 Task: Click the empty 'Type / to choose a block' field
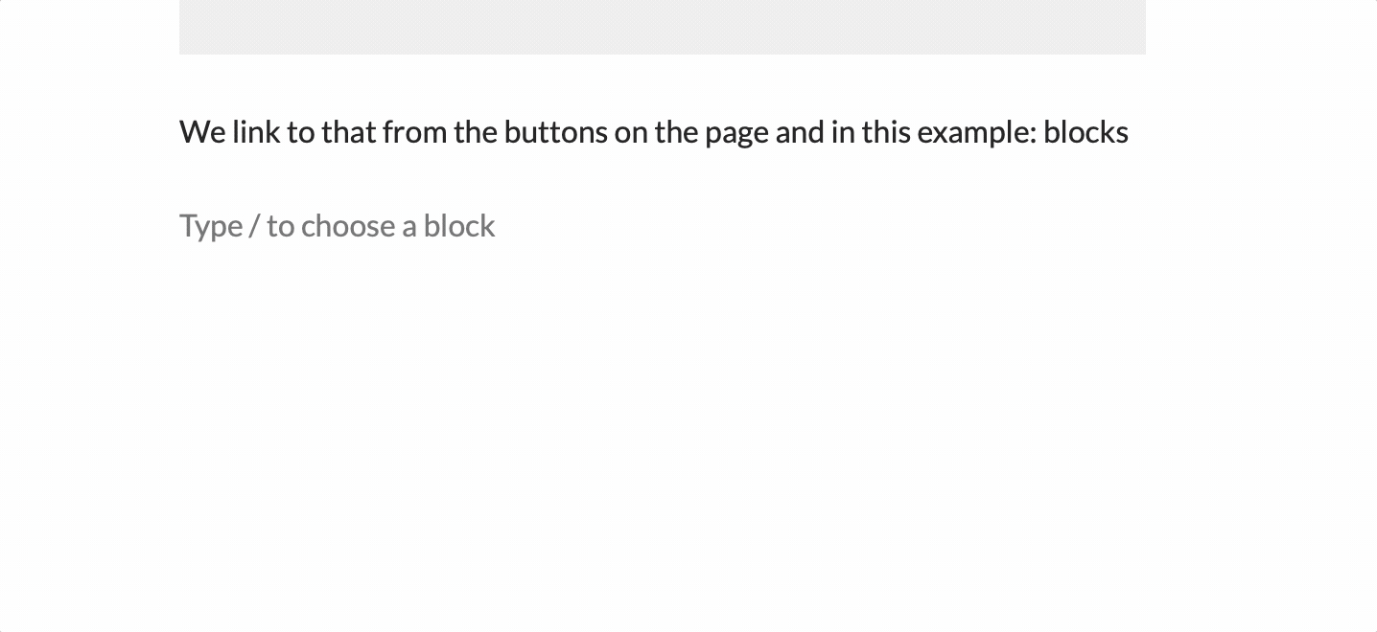[x=663, y=226]
